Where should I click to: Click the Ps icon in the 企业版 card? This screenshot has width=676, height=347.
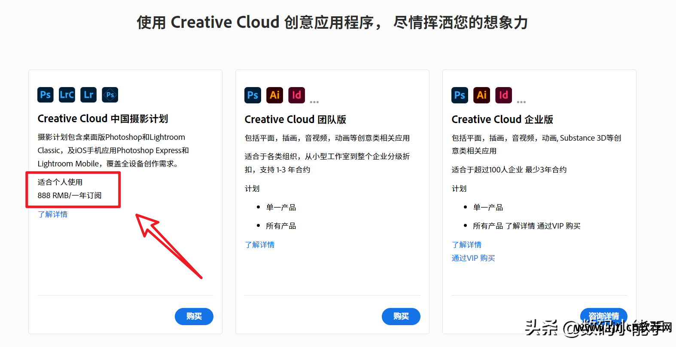coord(460,95)
